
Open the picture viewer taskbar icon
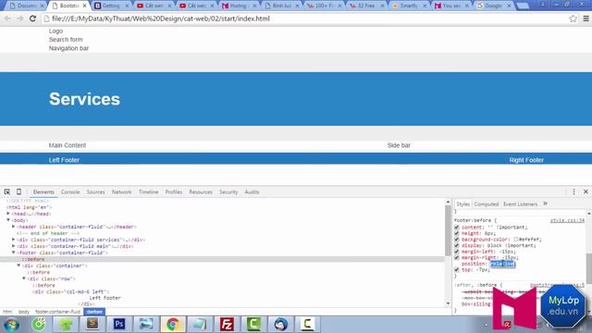[146, 325]
